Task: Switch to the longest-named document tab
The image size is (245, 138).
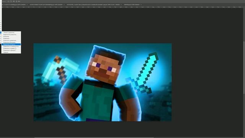Action: coord(94,5)
